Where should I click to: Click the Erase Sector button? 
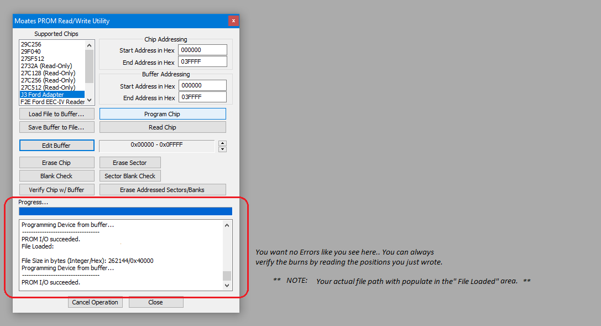tap(130, 163)
